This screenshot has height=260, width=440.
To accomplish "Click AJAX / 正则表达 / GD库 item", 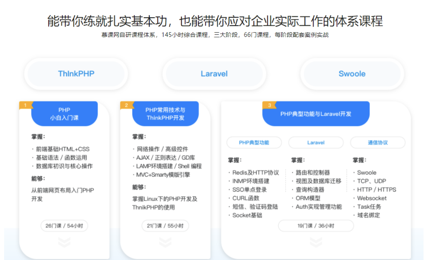I will tap(166, 158).
